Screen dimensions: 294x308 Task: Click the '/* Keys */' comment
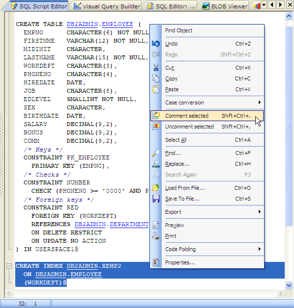point(43,150)
